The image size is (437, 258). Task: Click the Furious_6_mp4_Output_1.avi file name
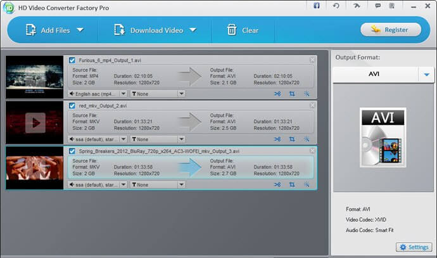pos(110,60)
